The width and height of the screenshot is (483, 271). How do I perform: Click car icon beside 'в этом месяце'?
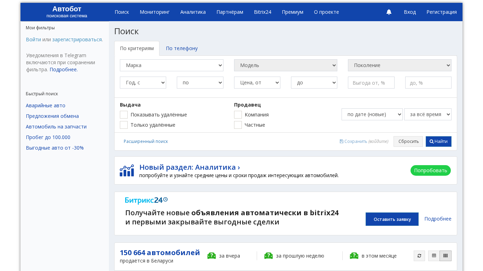[354, 256]
